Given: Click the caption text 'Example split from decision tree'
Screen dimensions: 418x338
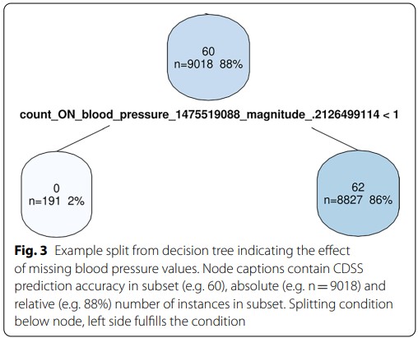Looking at the screenshot, I should tap(144, 251).
